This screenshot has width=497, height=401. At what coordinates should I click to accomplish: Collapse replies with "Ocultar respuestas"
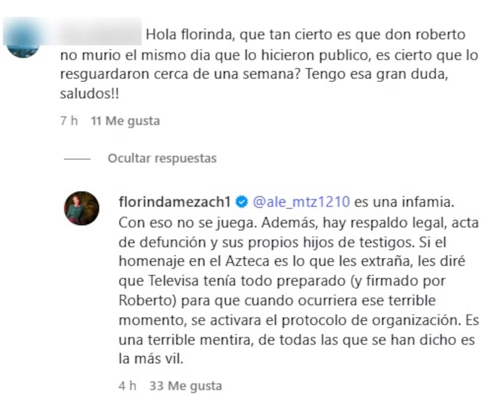click(162, 159)
